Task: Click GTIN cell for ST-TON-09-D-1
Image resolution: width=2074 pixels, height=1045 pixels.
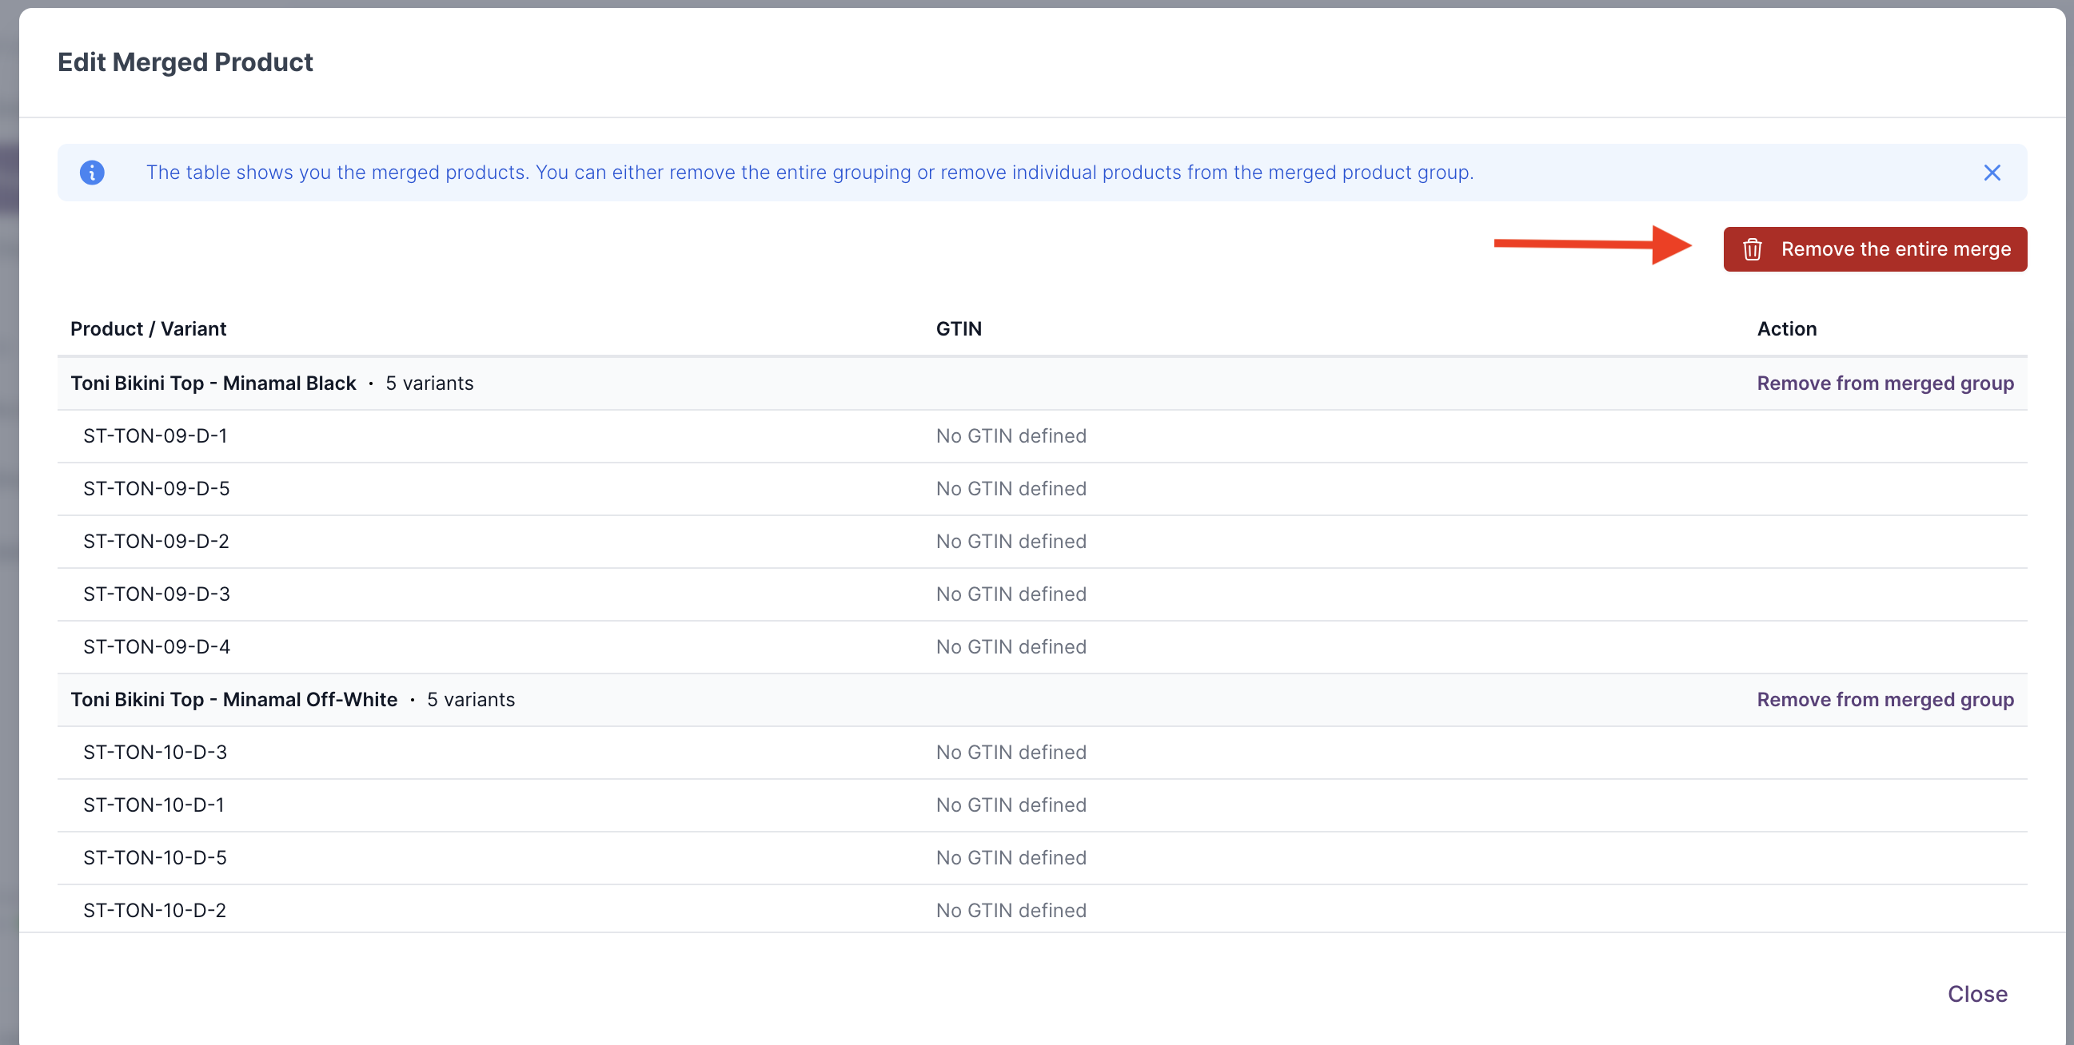Action: click(x=1011, y=435)
